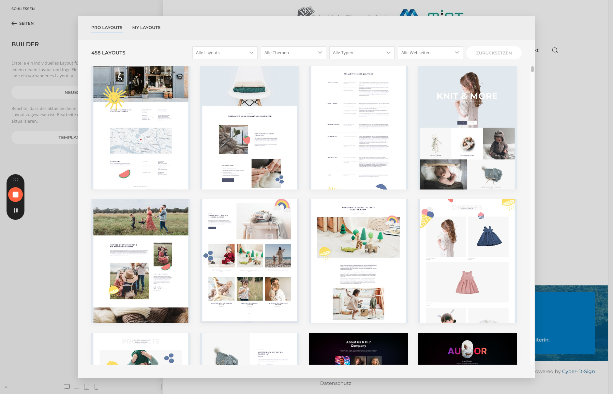Viewport: 613px width, 394px height.
Task: Select the Alpaca Wool blog layout
Action: (x=250, y=261)
